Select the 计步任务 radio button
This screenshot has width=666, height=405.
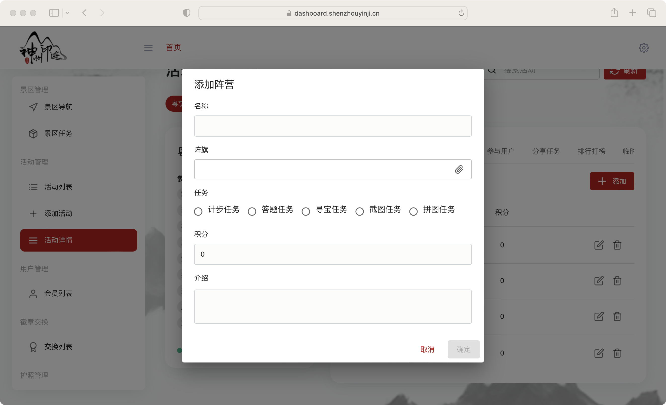(x=198, y=211)
